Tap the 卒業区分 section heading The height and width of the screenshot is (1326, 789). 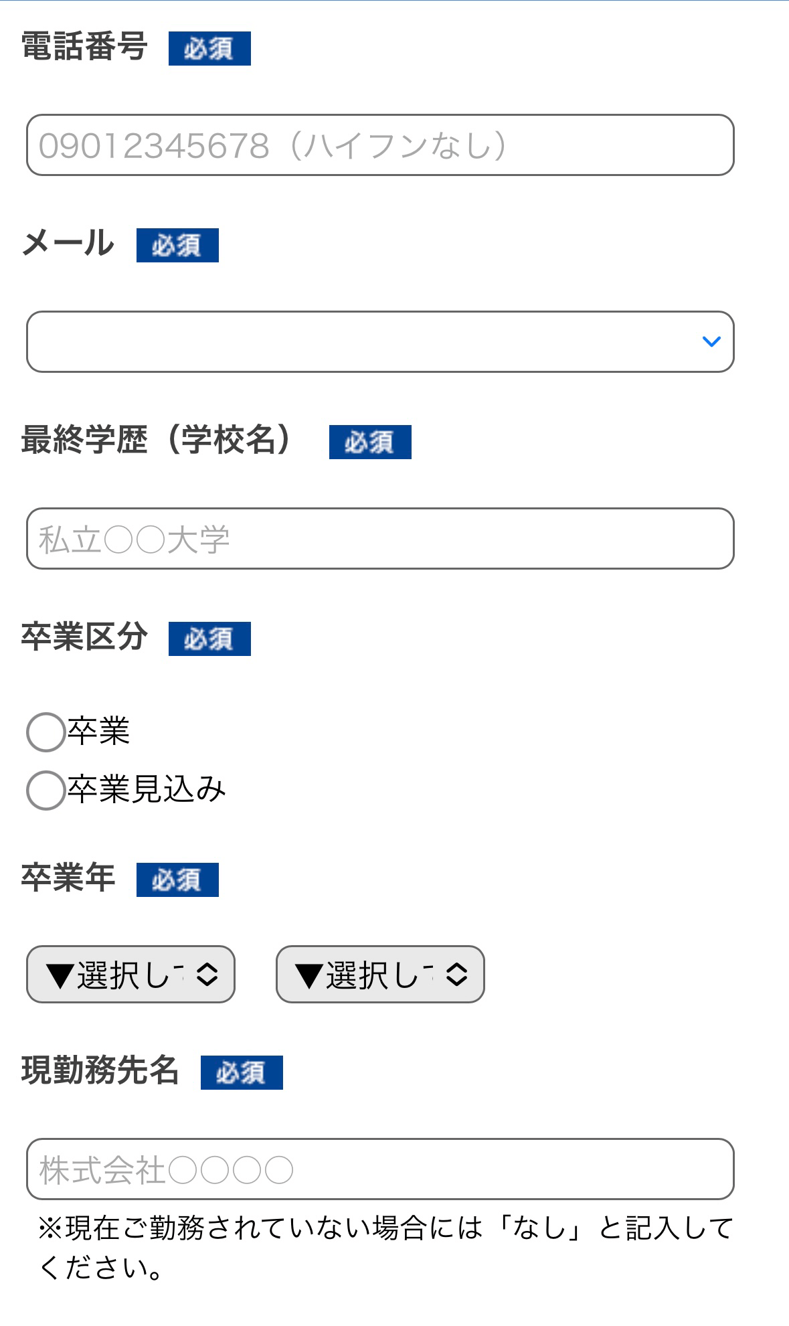click(x=84, y=637)
